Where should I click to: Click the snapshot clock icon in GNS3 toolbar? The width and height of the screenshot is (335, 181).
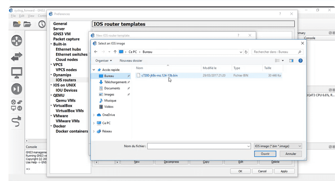[x=42, y=24]
